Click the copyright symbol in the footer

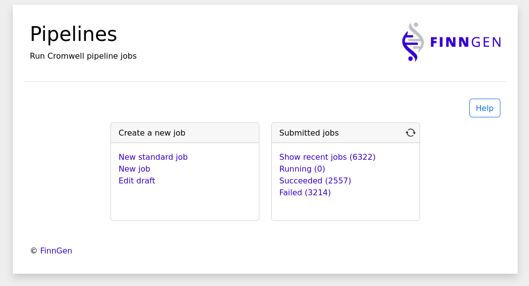[x=34, y=251]
